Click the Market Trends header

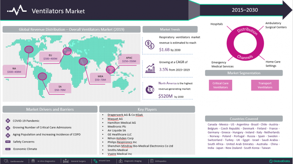pos(170,29)
